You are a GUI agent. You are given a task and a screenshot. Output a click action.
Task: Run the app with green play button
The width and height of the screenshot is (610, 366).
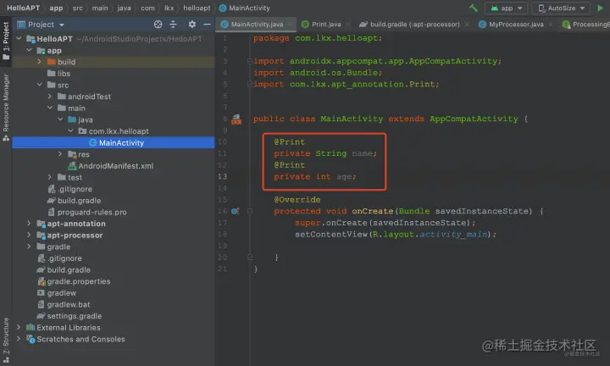point(601,8)
